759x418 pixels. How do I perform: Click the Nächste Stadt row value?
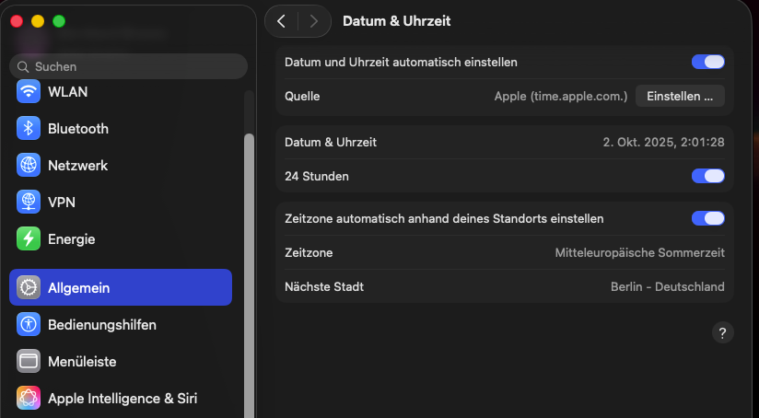[x=667, y=286]
